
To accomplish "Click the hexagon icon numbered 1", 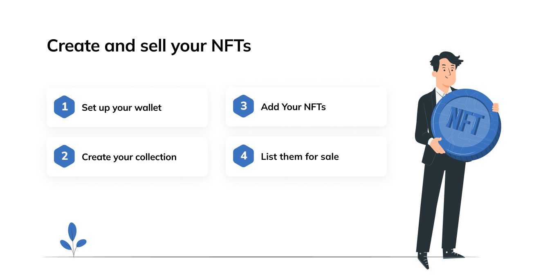I will pos(64,107).
